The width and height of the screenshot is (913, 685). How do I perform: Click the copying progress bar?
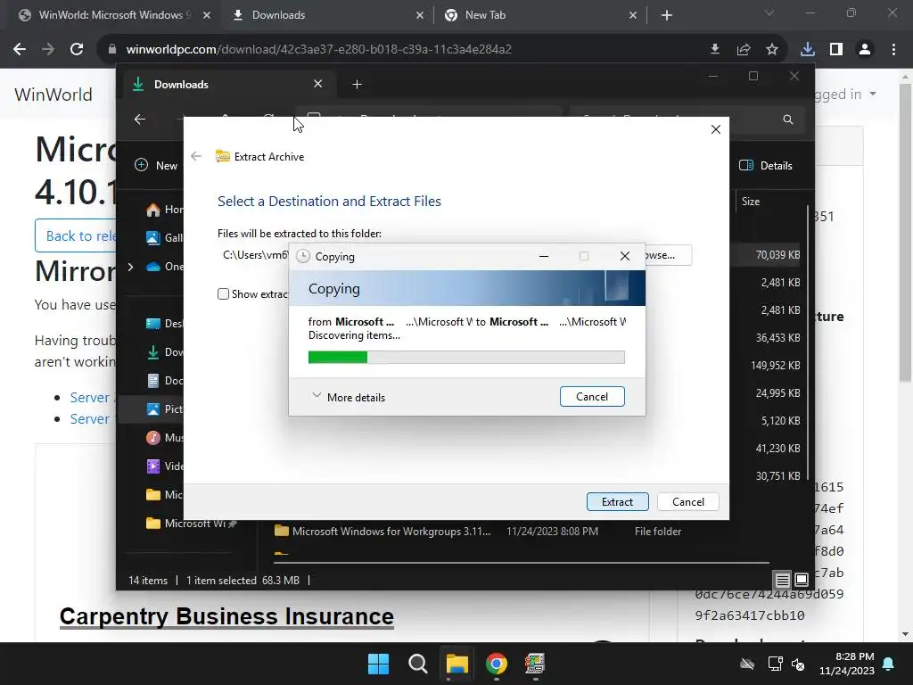466,357
